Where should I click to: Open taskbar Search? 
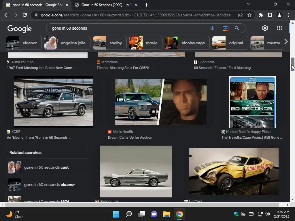(x=129, y=214)
